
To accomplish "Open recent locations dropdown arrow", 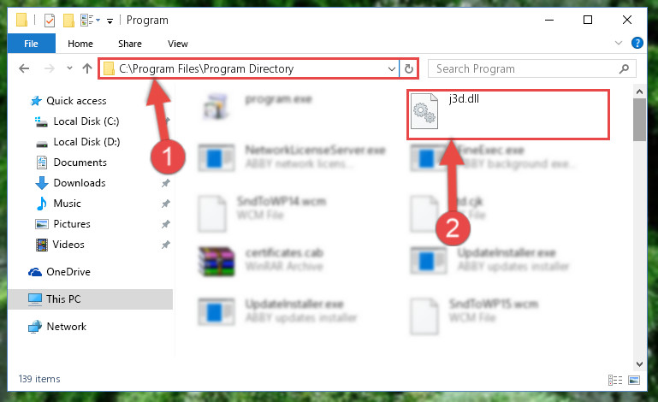I will coord(69,68).
